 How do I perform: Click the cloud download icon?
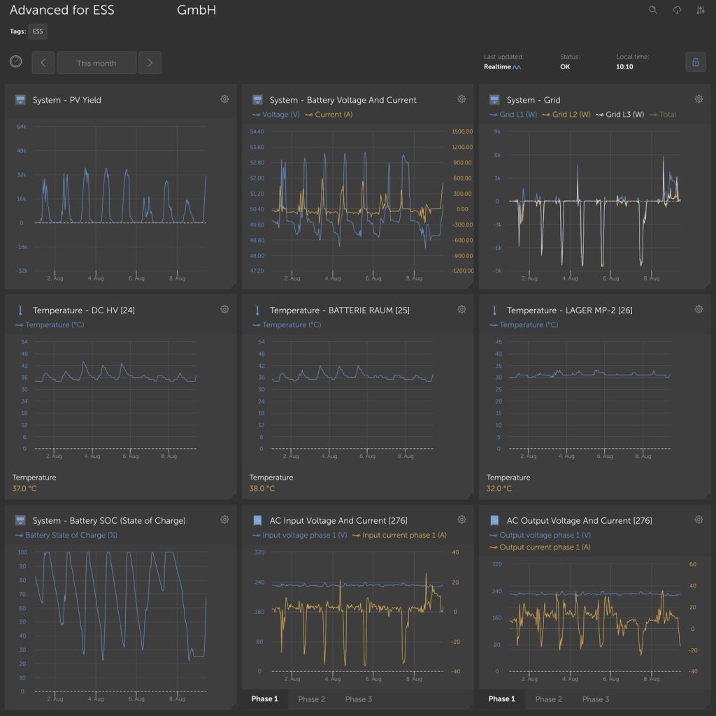point(677,10)
